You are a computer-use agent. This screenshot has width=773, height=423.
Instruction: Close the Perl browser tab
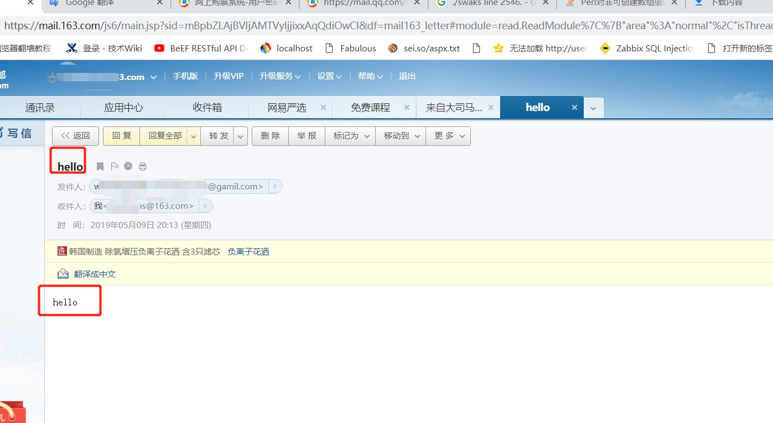(x=673, y=3)
